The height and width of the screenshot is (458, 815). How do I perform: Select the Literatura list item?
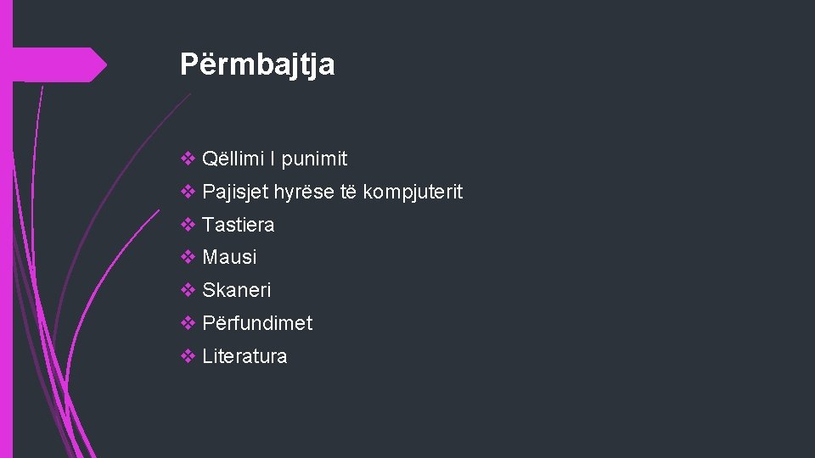pyautogui.click(x=244, y=356)
